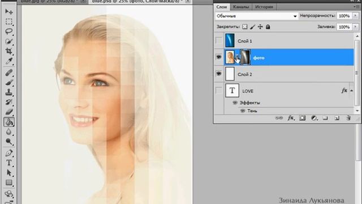Select the Path Selection tool
Viewport: 362px width, 204px height.
[9, 173]
